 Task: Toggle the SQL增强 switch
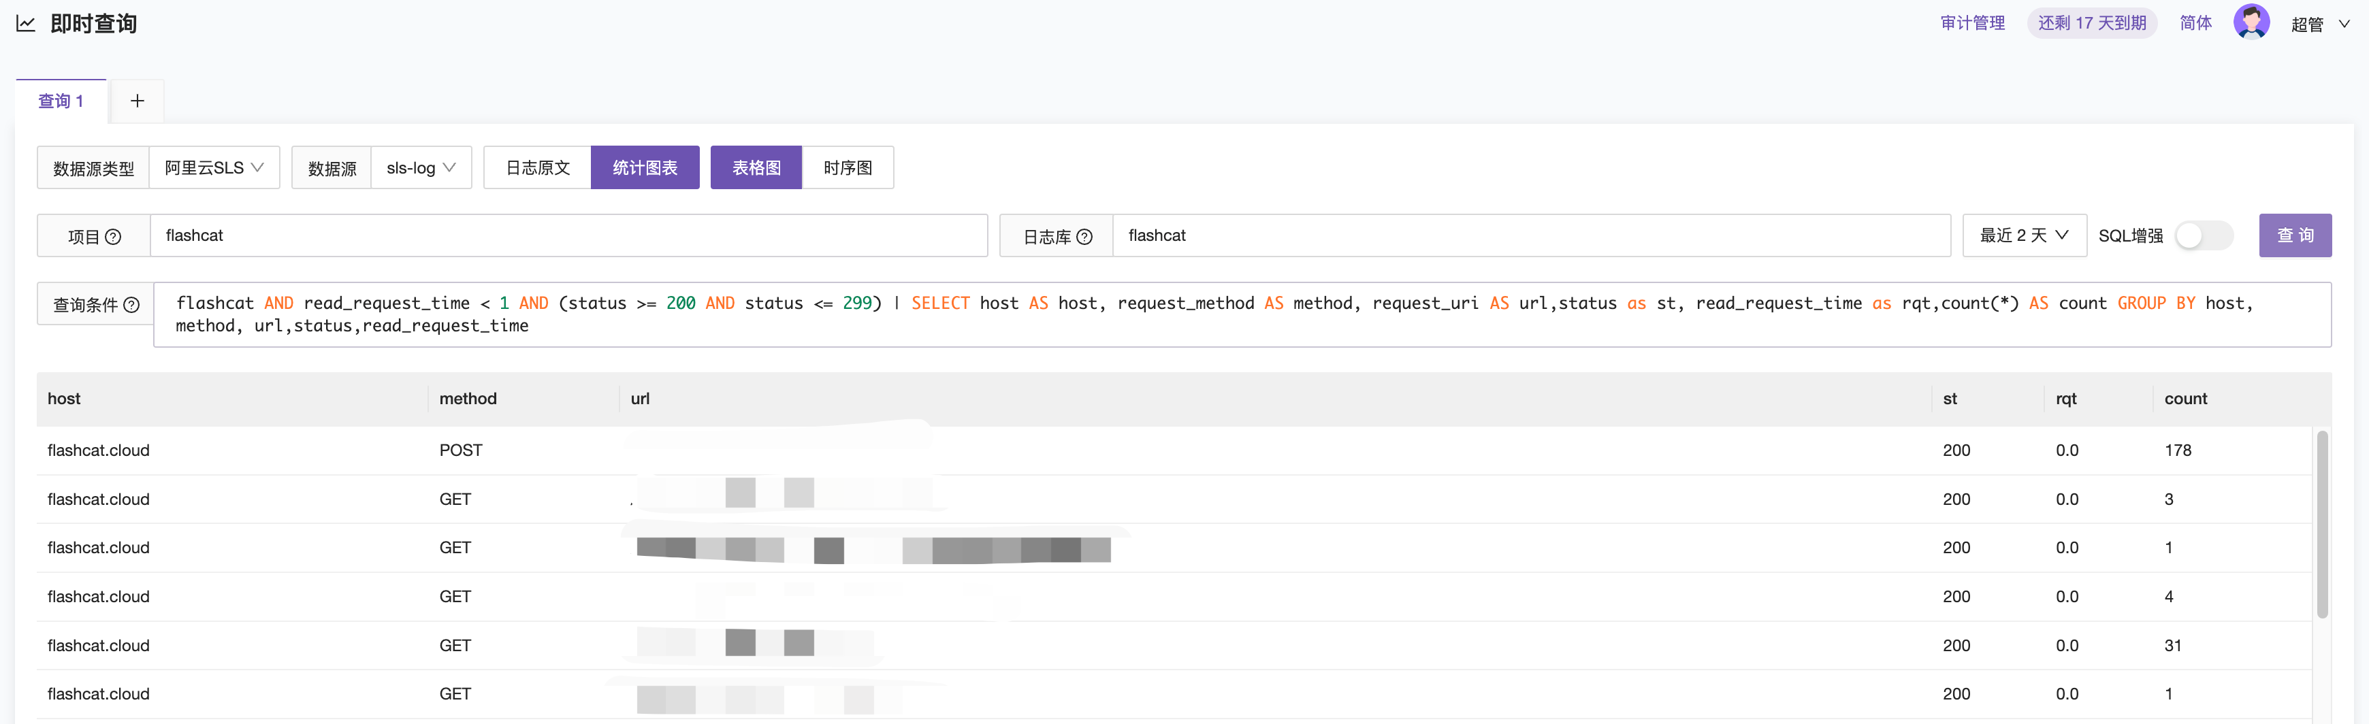pyautogui.click(x=2204, y=236)
